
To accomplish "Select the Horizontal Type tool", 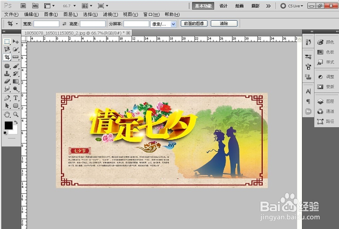I will point(16,98).
